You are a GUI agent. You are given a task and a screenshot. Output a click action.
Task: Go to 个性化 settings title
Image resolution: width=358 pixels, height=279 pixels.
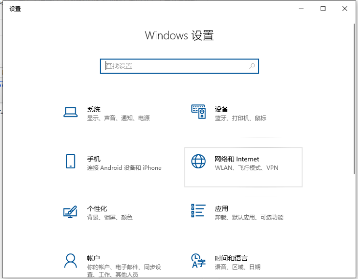[97, 209]
